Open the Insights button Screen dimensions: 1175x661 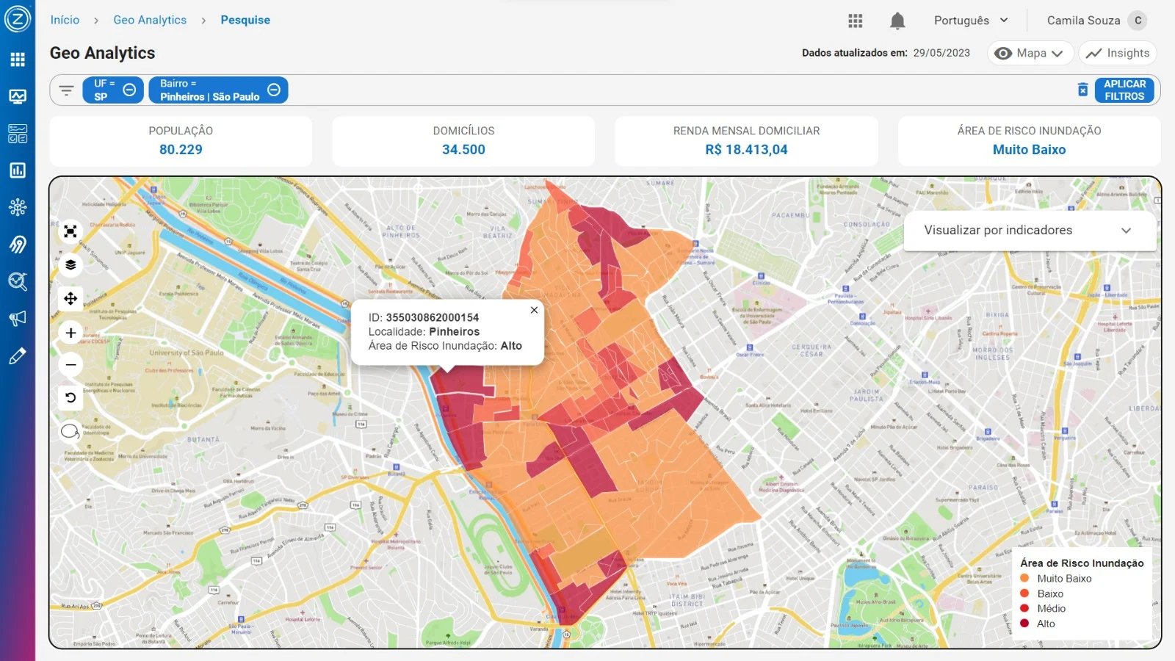(x=1118, y=53)
